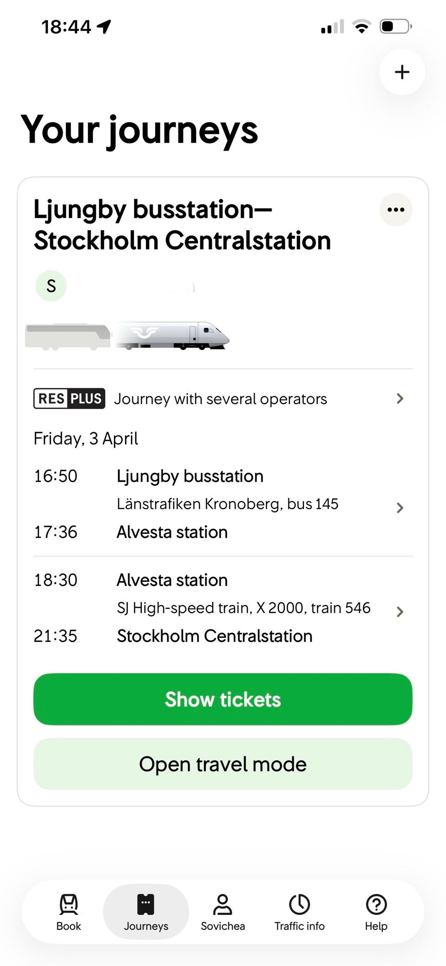
Task: Tap the grey bus illustration
Action: 68,337
